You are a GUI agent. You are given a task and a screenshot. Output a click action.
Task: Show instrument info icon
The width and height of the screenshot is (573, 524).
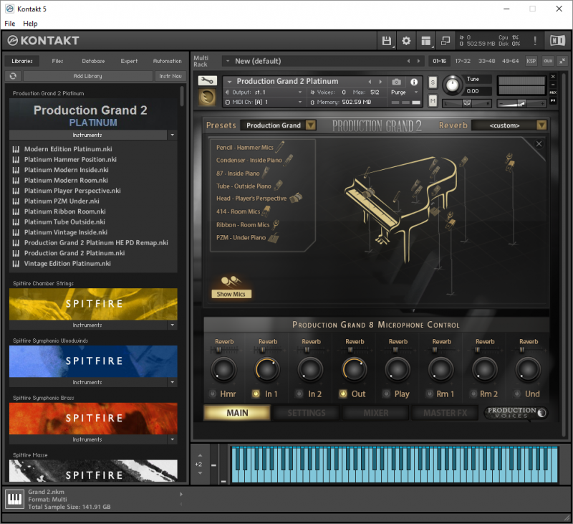[414, 82]
